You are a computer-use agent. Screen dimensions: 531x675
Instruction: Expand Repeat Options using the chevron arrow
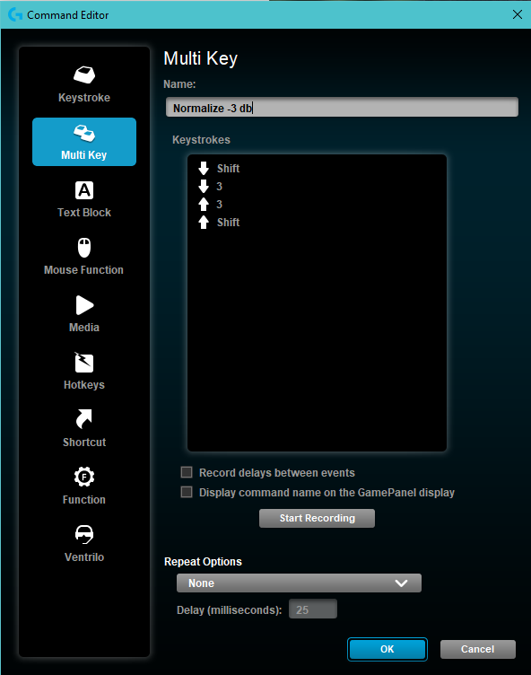(401, 583)
